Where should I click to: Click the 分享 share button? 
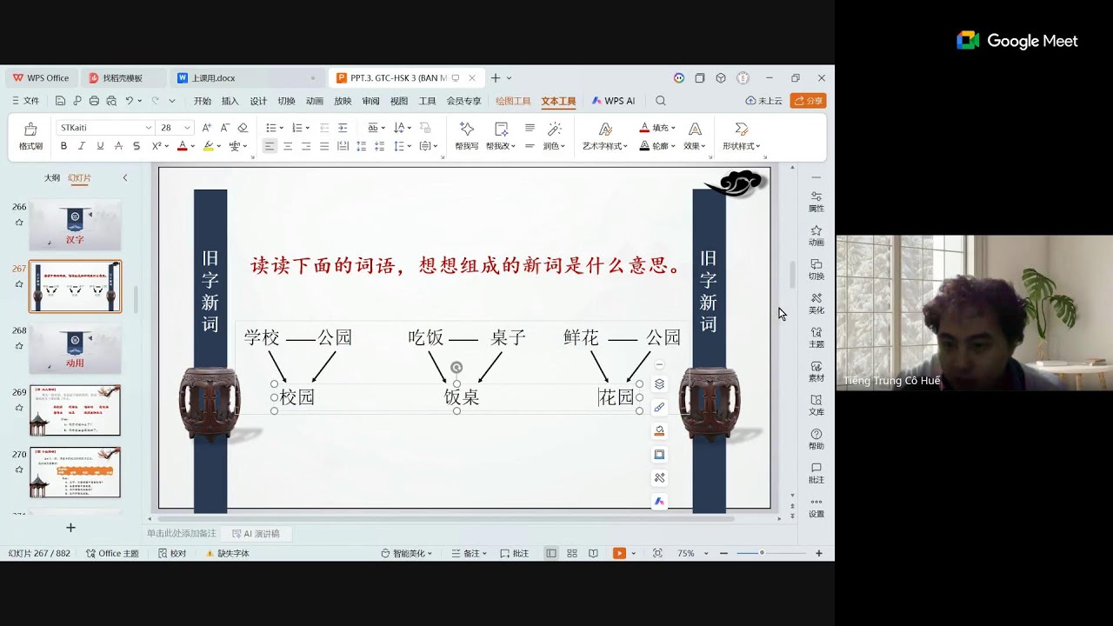click(809, 101)
